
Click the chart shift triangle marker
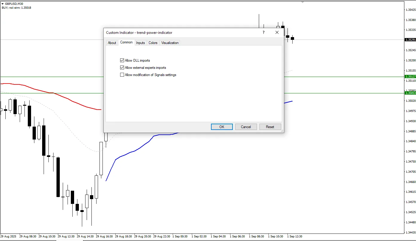click(x=302, y=2)
